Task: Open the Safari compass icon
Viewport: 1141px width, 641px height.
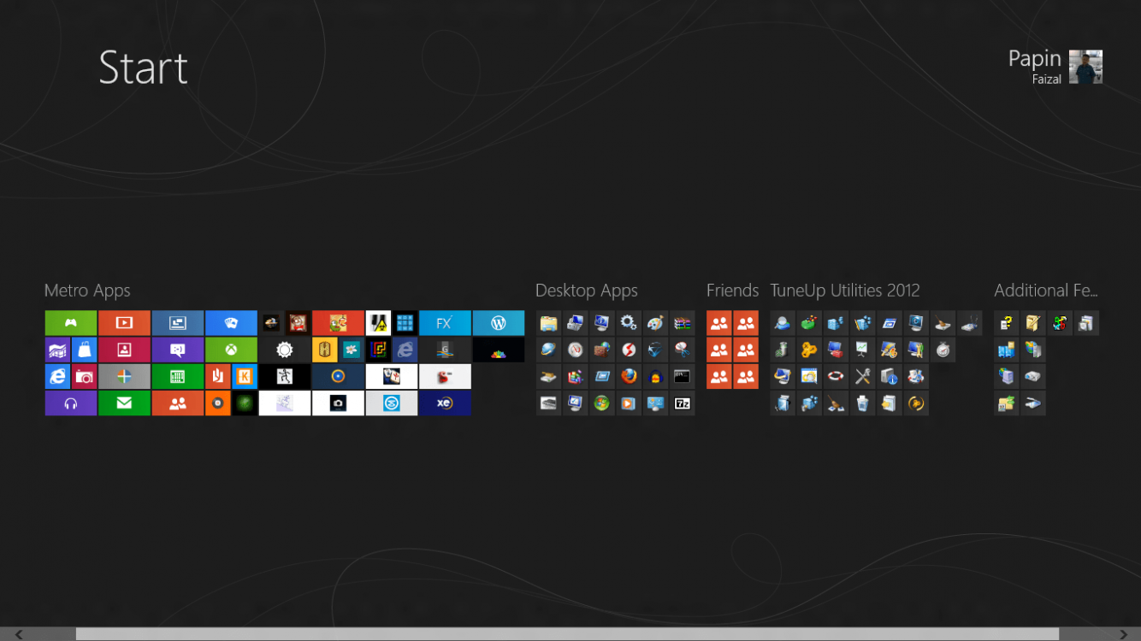Action: coord(575,350)
